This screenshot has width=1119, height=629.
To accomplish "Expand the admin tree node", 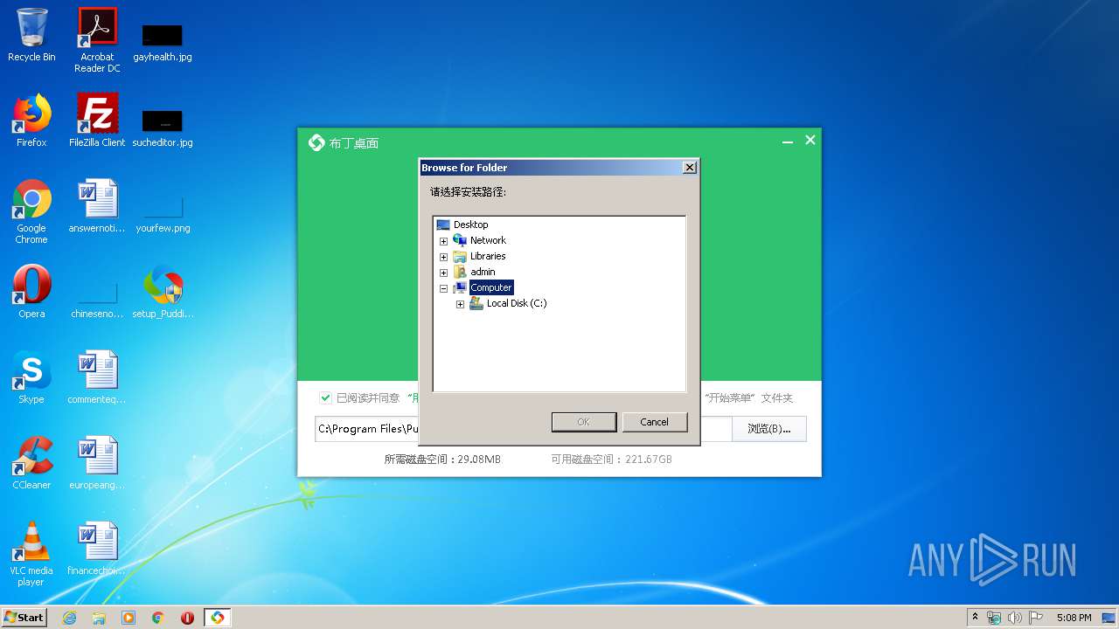I will (x=443, y=273).
